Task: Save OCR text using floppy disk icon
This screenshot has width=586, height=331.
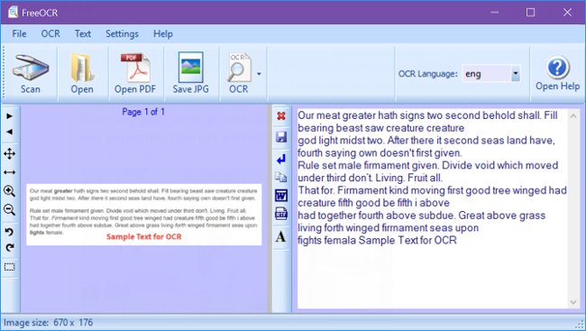Action: (x=281, y=137)
